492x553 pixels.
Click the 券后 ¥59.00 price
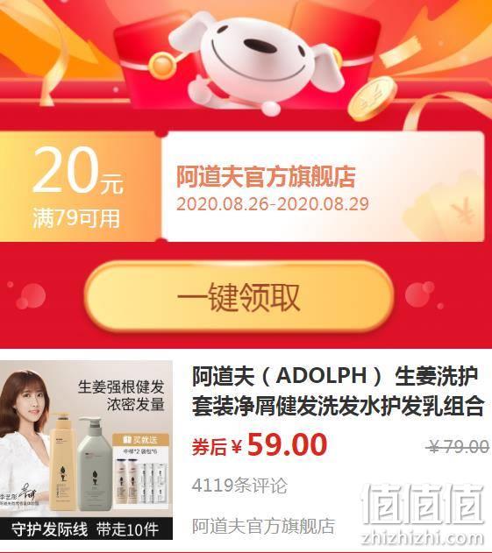click(260, 445)
